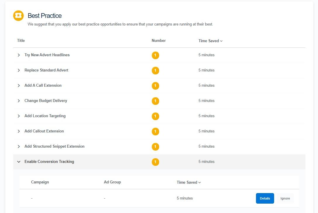Image resolution: width=318 pixels, height=213 pixels.
Task: Click the Number column header
Action: click(159, 40)
